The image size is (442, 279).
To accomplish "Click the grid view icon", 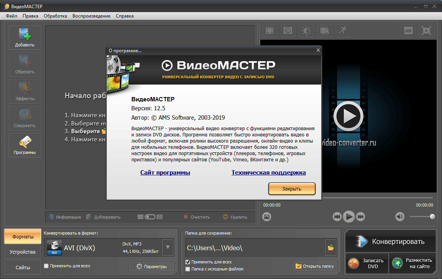I will point(160,217).
